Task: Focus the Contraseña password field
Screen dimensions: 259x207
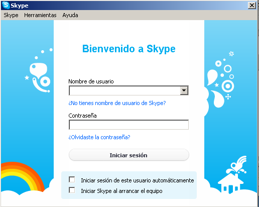Action: click(128, 125)
